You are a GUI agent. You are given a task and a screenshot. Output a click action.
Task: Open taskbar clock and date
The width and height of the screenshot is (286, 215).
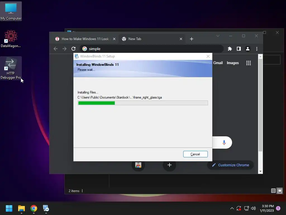pyautogui.click(x=267, y=208)
